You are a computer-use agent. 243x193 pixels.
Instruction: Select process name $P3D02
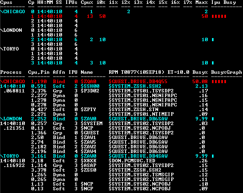90,91
